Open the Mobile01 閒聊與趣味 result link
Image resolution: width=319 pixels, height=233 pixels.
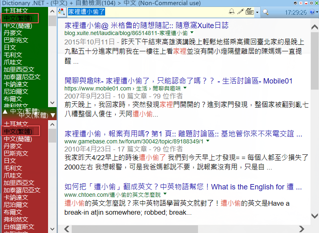pyautogui.click(x=178, y=81)
